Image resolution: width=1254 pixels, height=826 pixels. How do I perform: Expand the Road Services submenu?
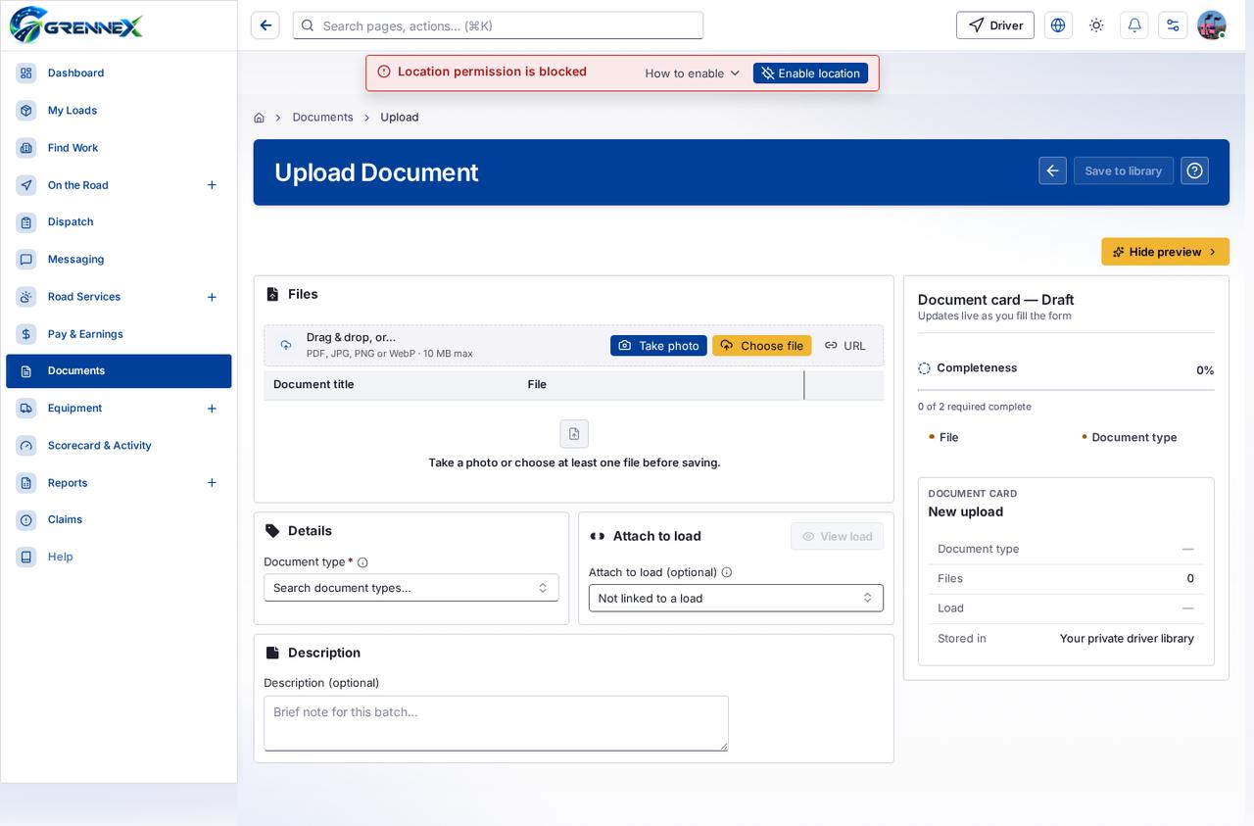coord(212,297)
